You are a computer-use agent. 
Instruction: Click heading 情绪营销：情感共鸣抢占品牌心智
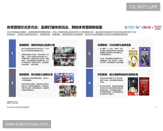37,45
